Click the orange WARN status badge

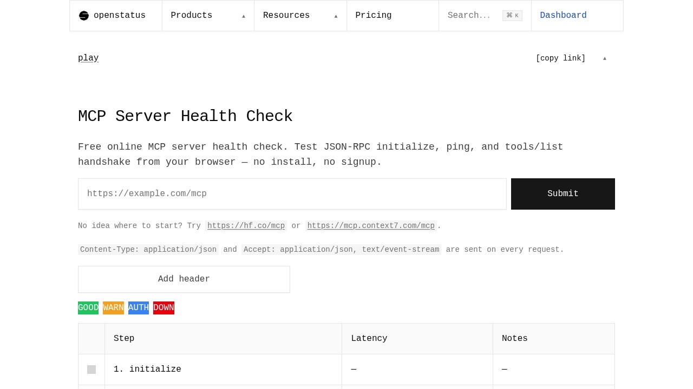[113, 308]
